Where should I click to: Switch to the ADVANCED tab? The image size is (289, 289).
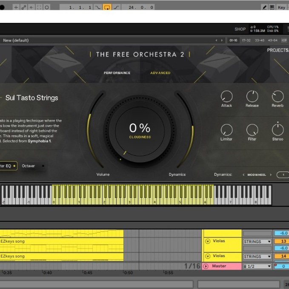160,73
